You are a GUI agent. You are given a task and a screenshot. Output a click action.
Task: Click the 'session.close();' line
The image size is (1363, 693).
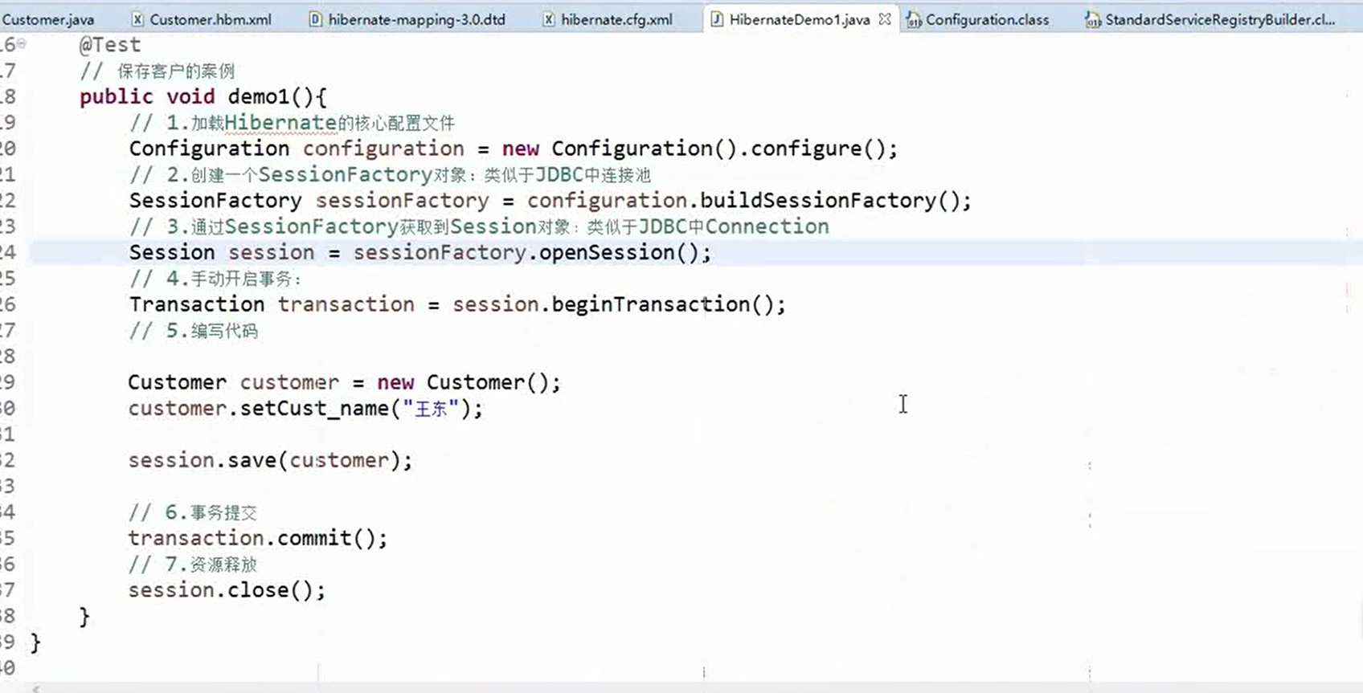point(227,590)
